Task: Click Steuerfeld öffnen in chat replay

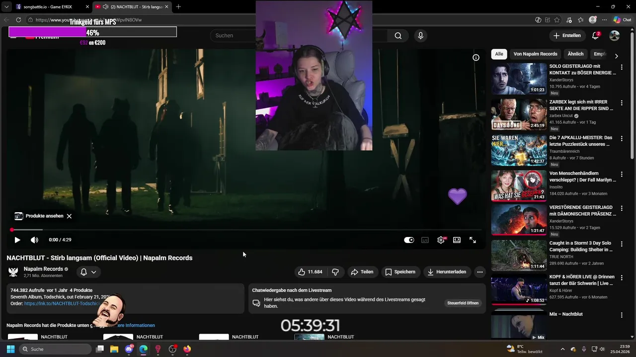Action: point(463,303)
